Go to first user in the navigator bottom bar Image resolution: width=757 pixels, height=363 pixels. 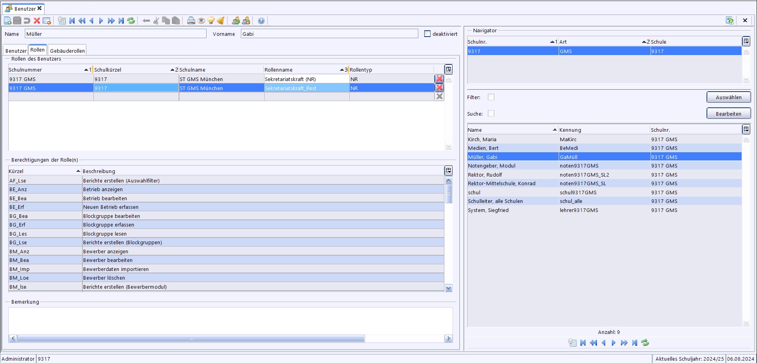pyautogui.click(x=583, y=343)
